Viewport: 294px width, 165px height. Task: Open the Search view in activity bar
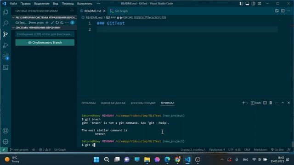tap(6, 23)
